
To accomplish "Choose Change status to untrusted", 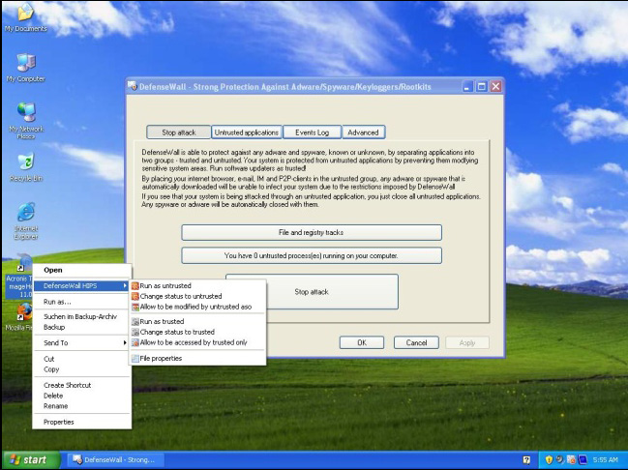I will point(197,296).
